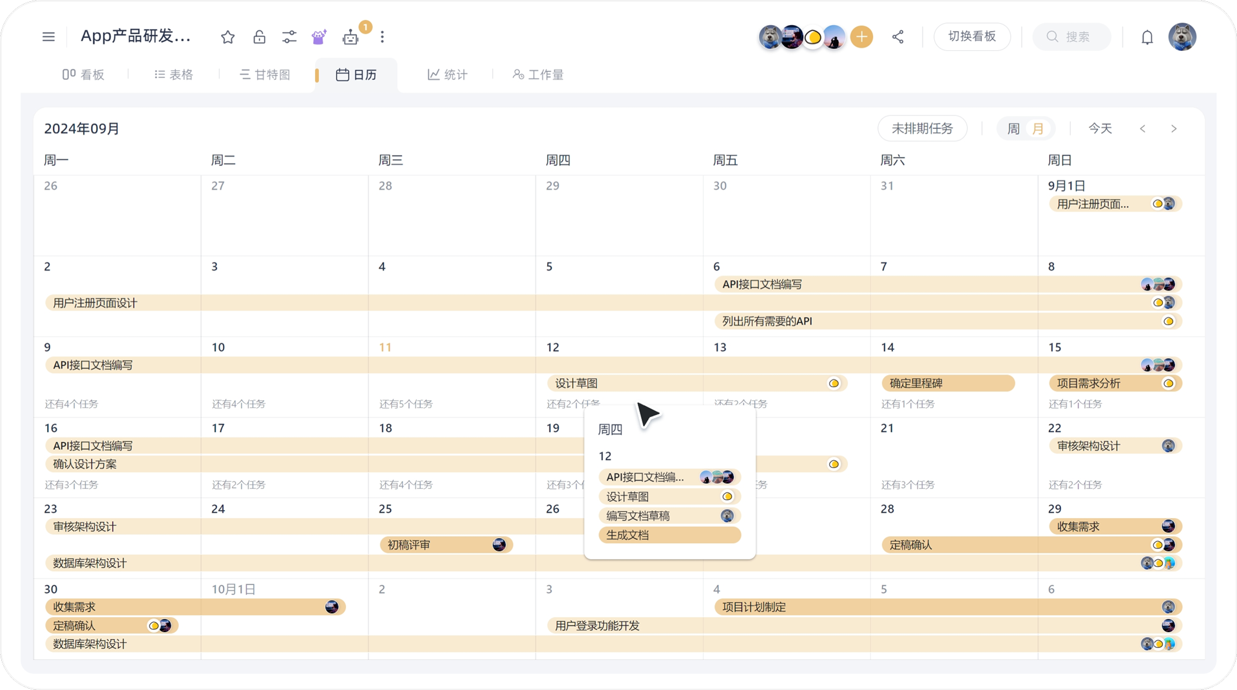Click the 未排期任务 button
Screen dimensions: 1237x690
click(x=922, y=128)
